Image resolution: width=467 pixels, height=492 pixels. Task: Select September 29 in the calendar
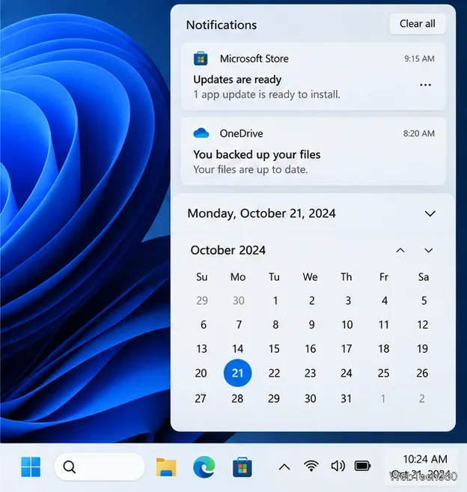[x=202, y=300]
